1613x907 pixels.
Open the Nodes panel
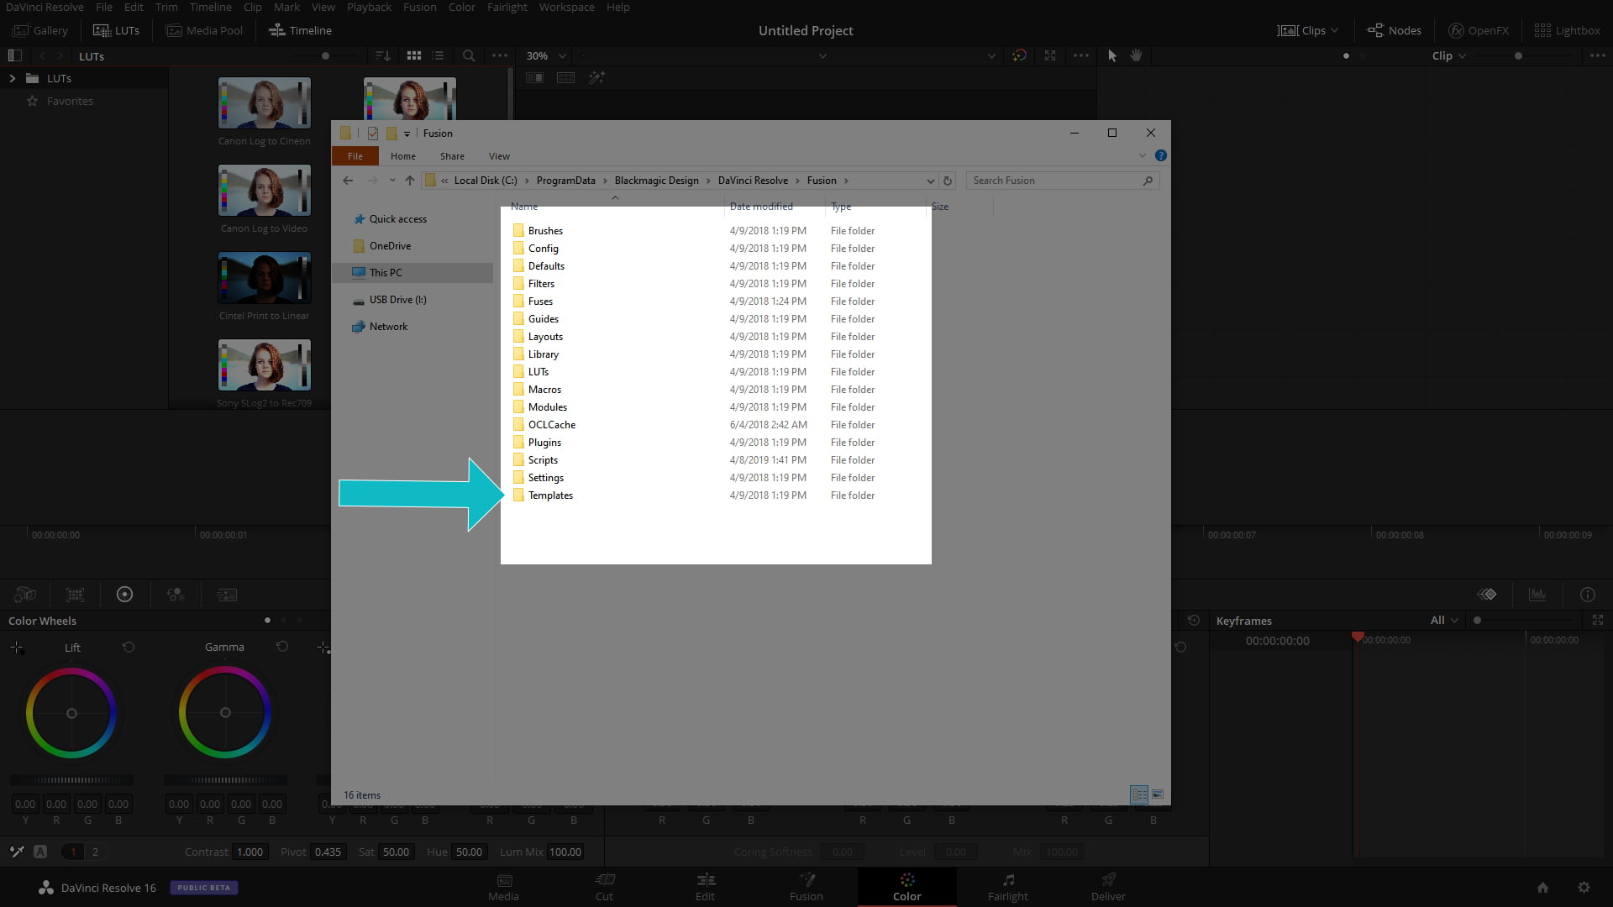pos(1394,30)
